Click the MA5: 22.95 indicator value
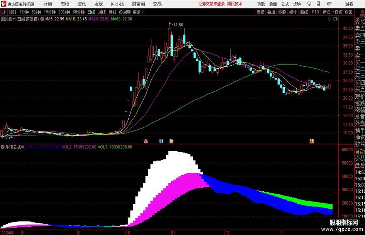 click(55, 19)
